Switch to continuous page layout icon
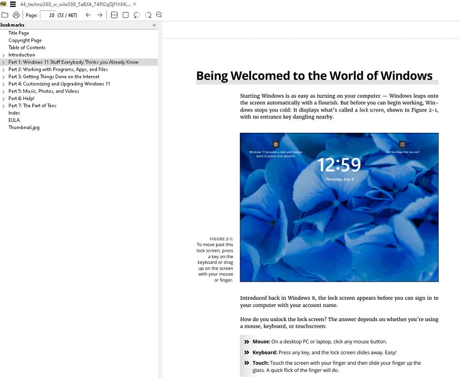The width and height of the screenshot is (460, 378). 114,15
